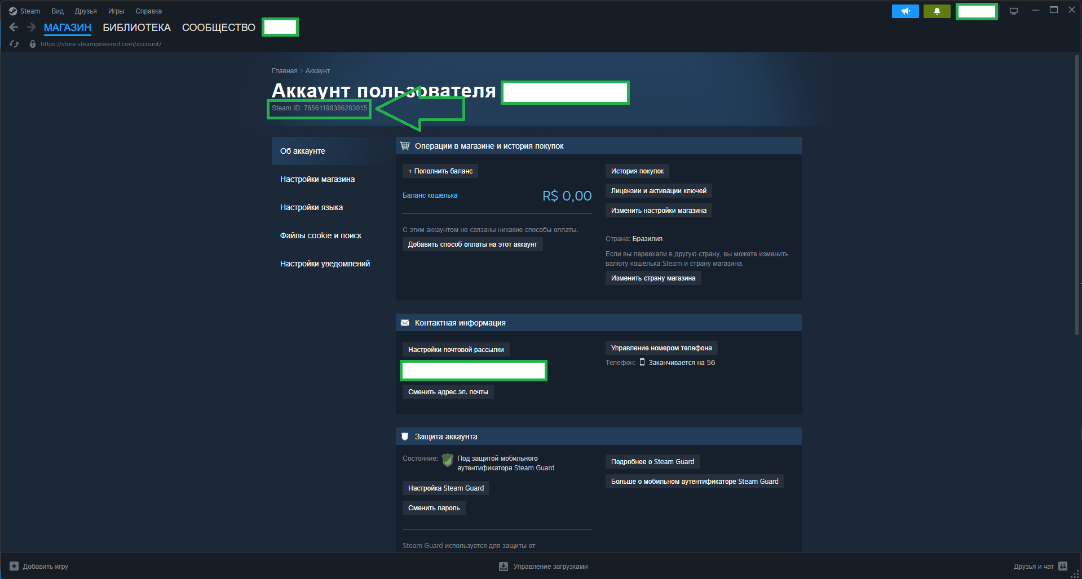Click the monitor icon for Big Picture mode
Screen dimensions: 1082x579
(x=1014, y=11)
